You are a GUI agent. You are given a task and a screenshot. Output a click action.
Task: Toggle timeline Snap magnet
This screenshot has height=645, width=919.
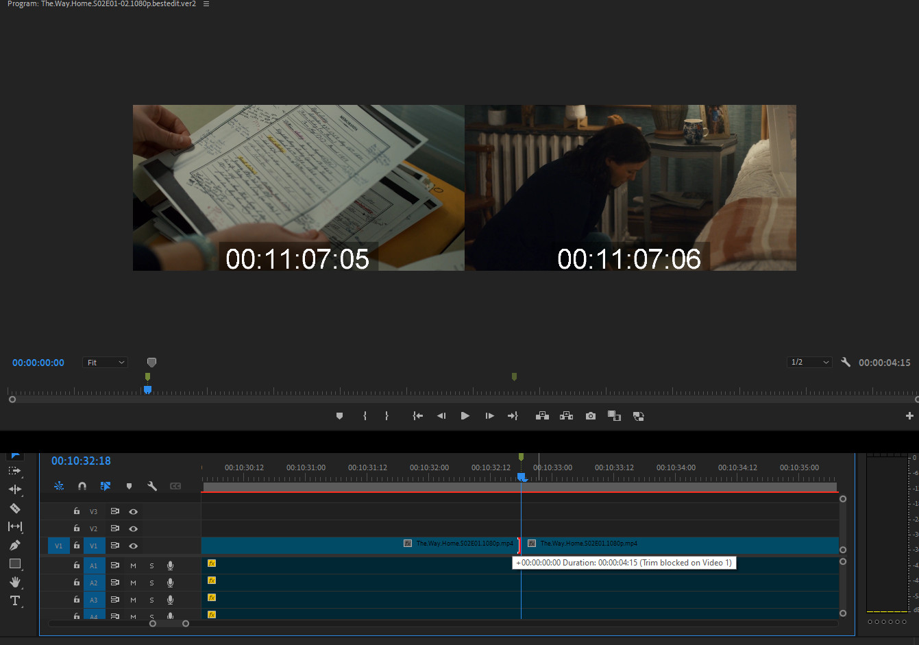click(x=82, y=486)
